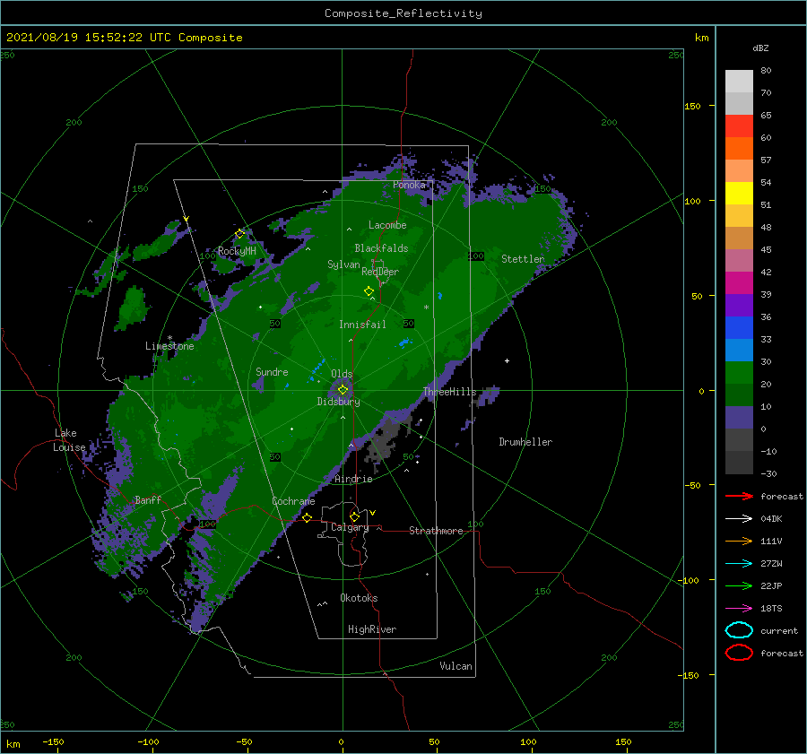Click the dBZ legend heading
Screen dimensions: 807x754
point(760,48)
